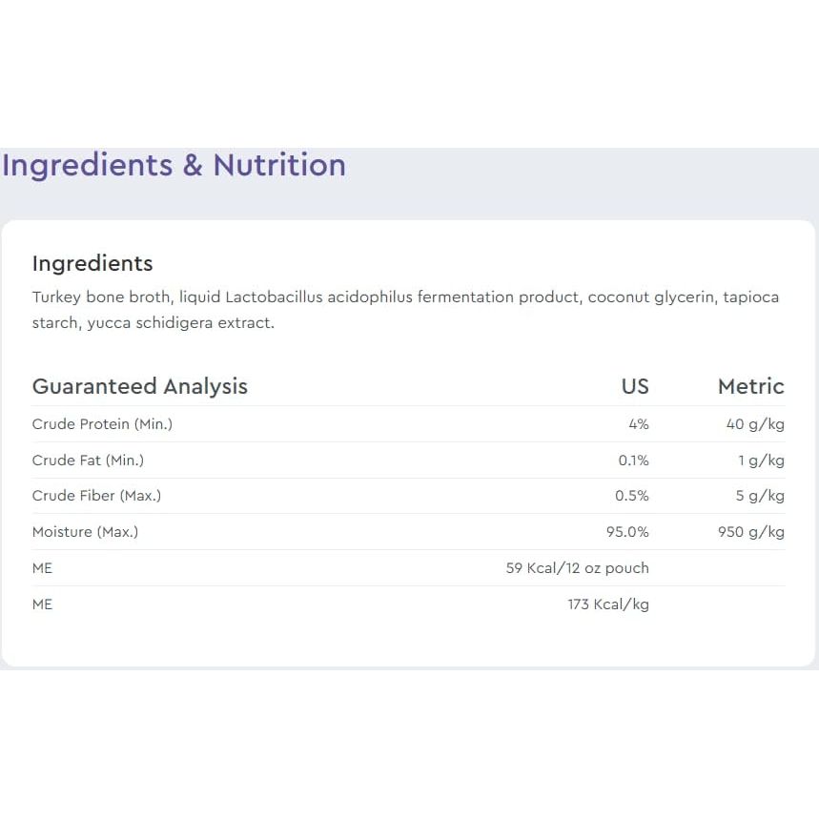The height and width of the screenshot is (819, 819).
Task: Click the Turkey bone broth ingredients paragraph
Action: [x=405, y=310]
